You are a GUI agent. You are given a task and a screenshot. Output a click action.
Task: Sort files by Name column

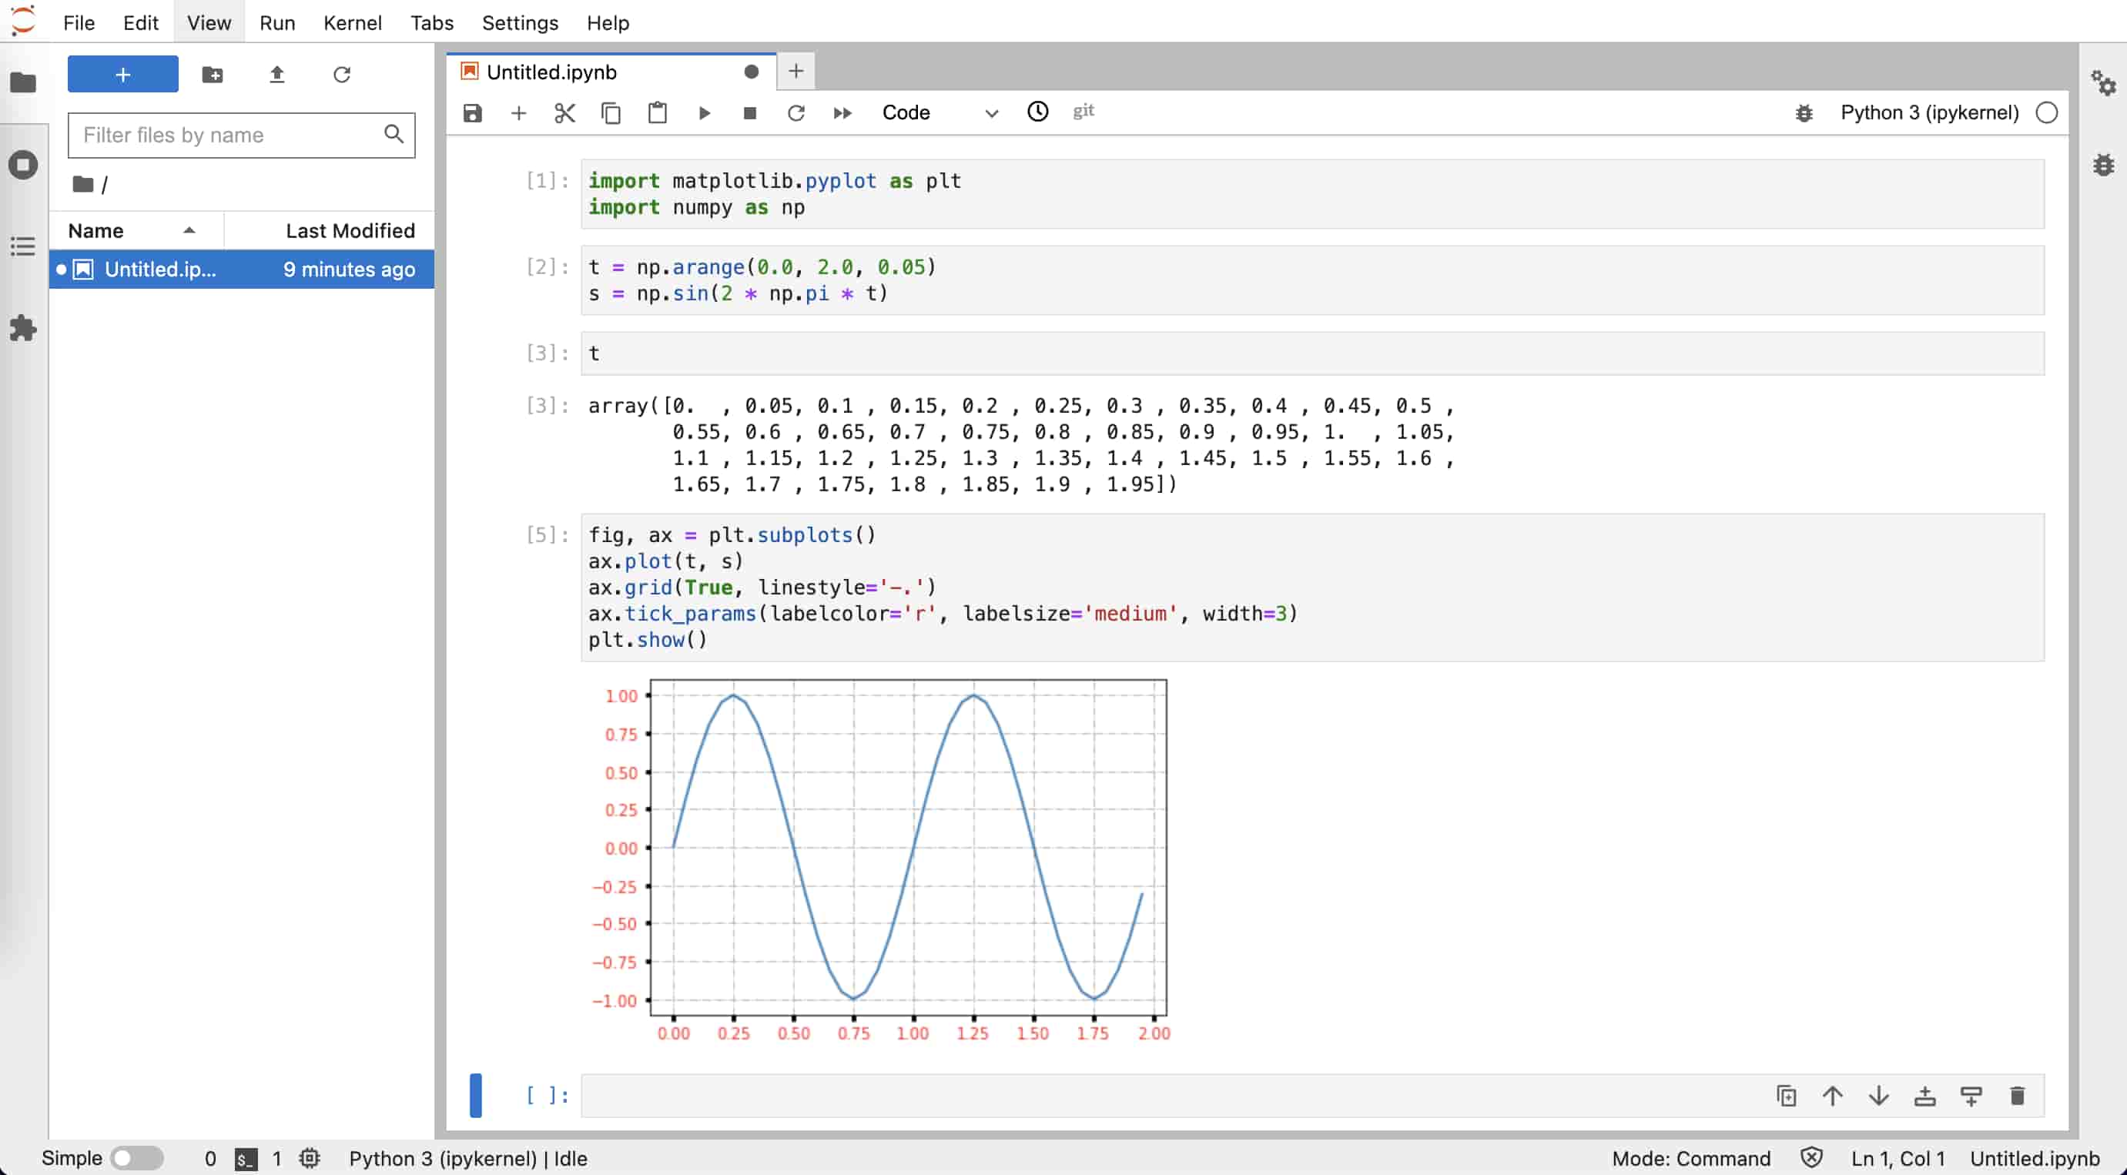(x=136, y=230)
